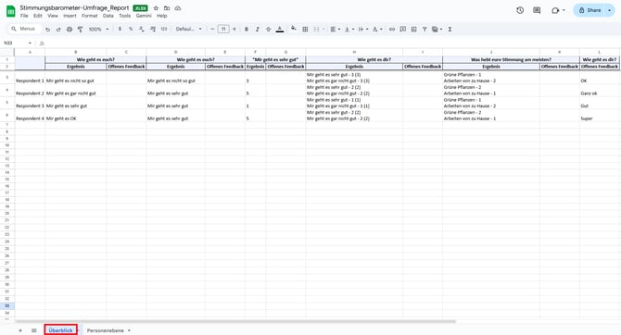The width and height of the screenshot is (621, 335).
Task: Open the Share options dropdown arrow
Action: click(x=610, y=10)
